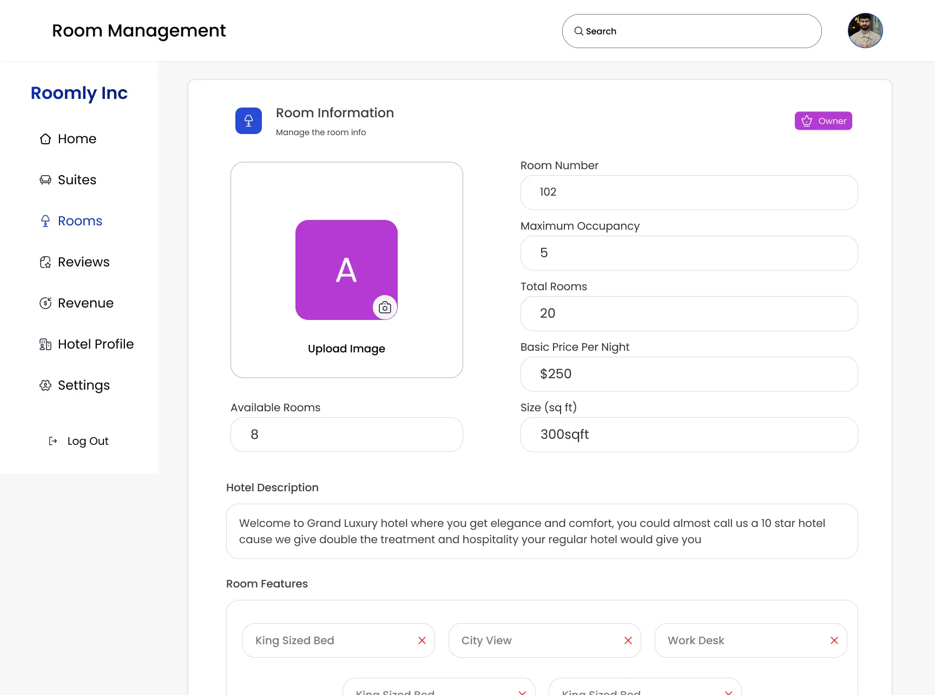Click the camera icon on image placeholder
Screen dimensions: 935x695
[x=385, y=308]
